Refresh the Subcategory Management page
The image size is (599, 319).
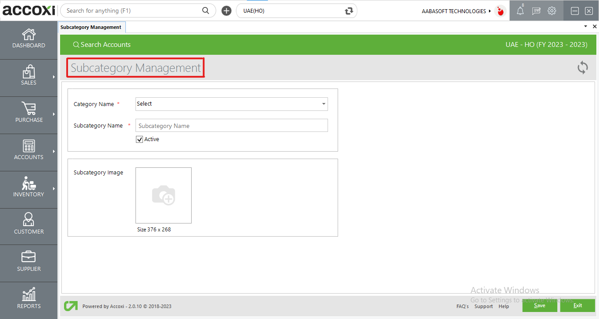click(x=582, y=67)
